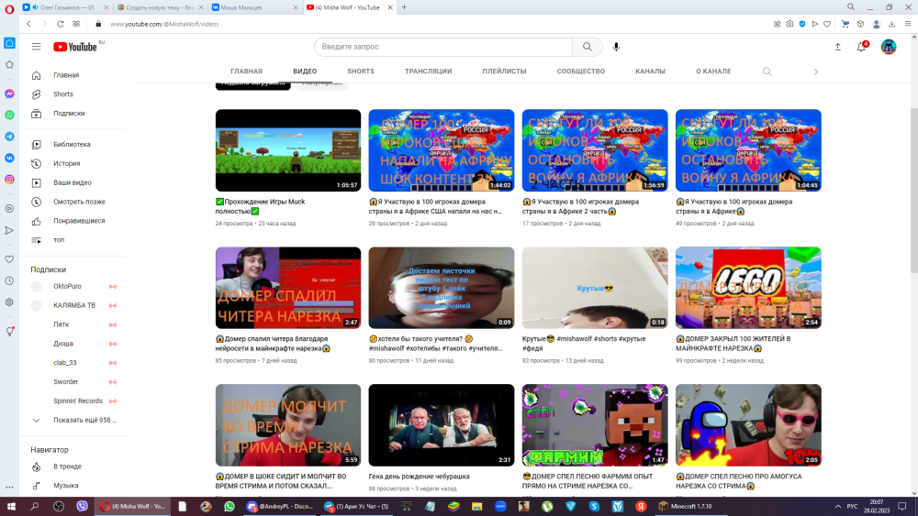Image resolution: width=918 pixels, height=516 pixels.
Task: Open Библиотека in the sidebar
Action: click(x=73, y=144)
